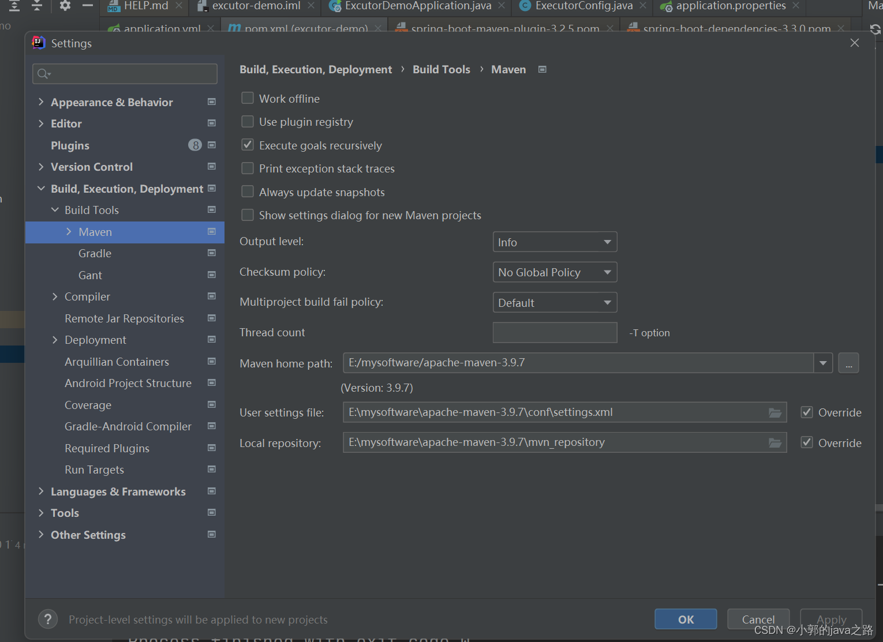Image resolution: width=883 pixels, height=642 pixels.
Task: Click the collapse all icon in IDE toolbar
Action: 37,6
